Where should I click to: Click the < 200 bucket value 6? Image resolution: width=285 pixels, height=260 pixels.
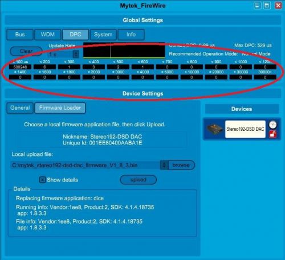[x=44, y=67]
